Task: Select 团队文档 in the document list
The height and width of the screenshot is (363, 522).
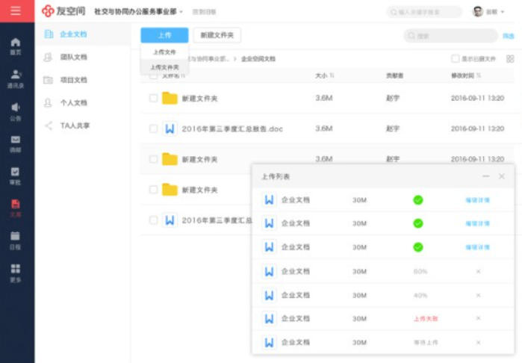Action: [73, 57]
